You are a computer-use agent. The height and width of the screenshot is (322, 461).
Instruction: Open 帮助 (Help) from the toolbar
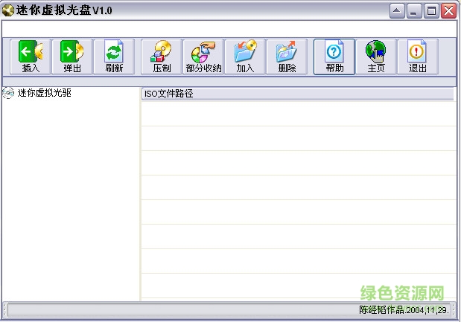(x=334, y=57)
